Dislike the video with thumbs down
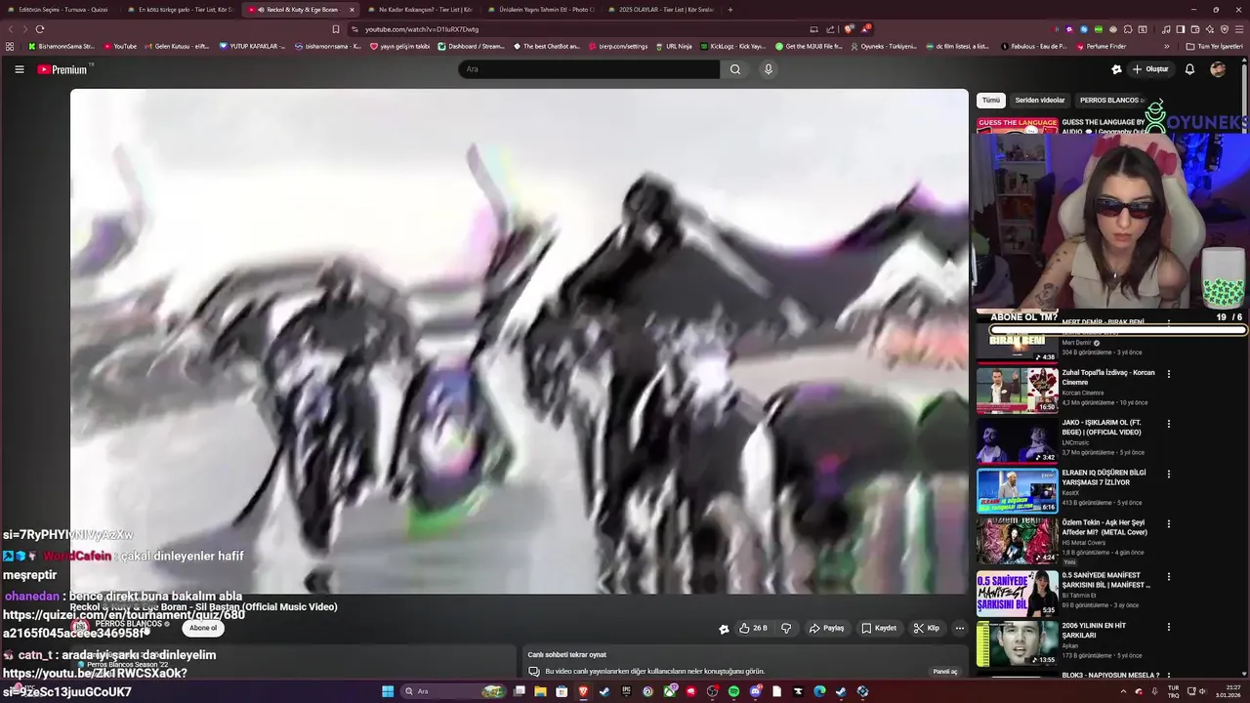 point(786,629)
